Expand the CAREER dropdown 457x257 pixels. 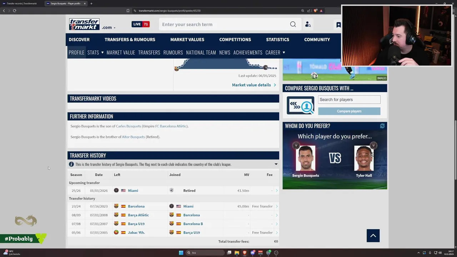point(275,52)
